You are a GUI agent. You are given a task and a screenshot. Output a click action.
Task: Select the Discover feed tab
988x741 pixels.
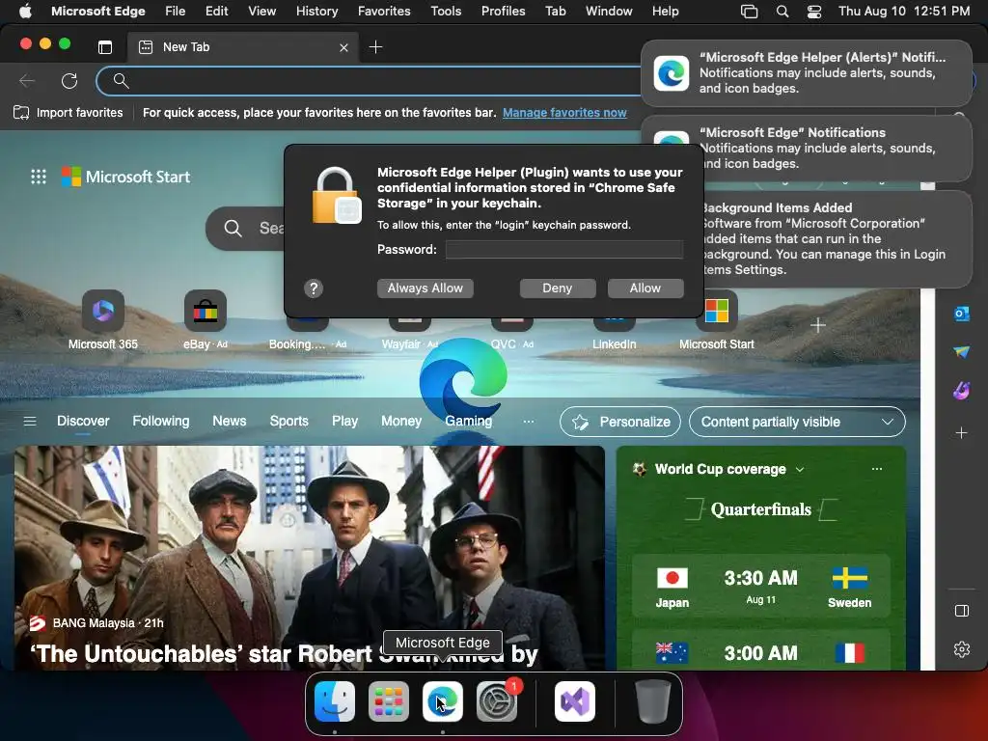pyautogui.click(x=83, y=421)
